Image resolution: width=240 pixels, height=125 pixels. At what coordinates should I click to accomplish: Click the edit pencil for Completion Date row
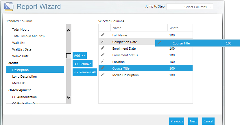pos(103,42)
